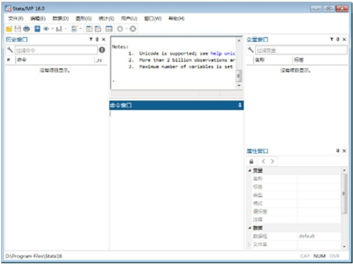Click inside the command input area
The width and height of the screenshot is (353, 264).
pyautogui.click(x=177, y=180)
